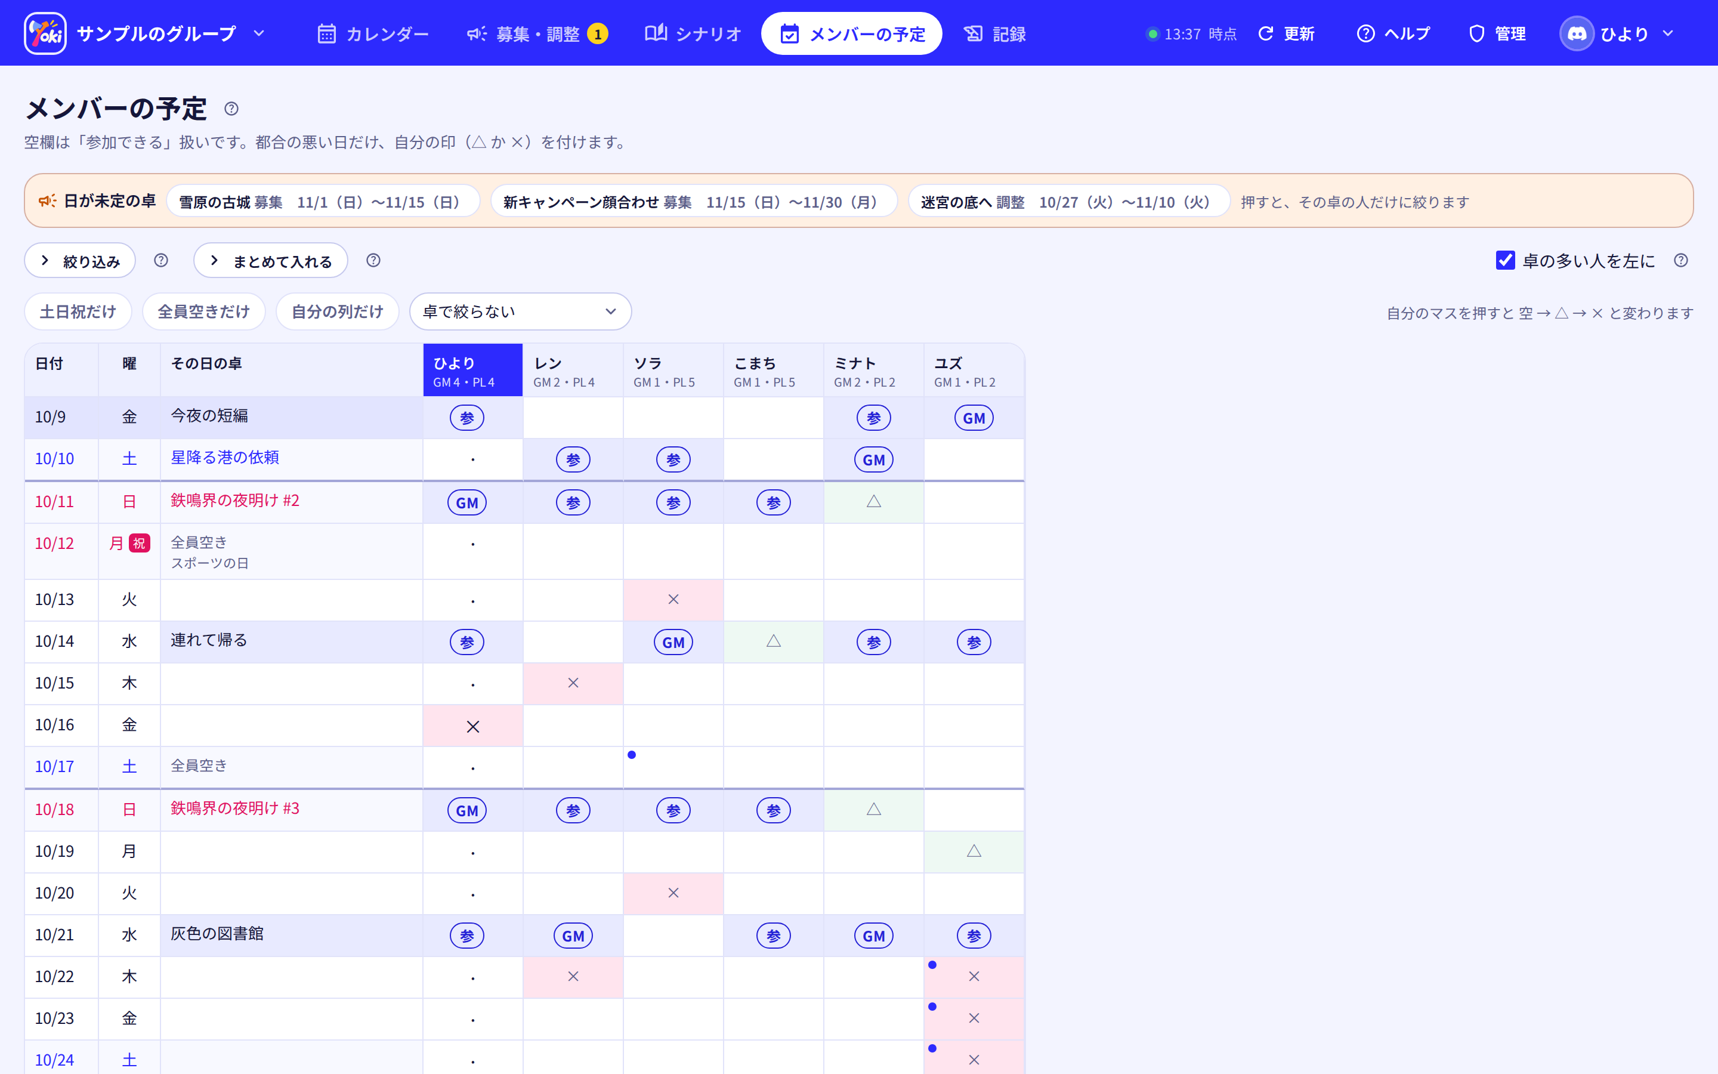Click help icon next to まとめて入れる
The image size is (1718, 1074).
tap(373, 260)
